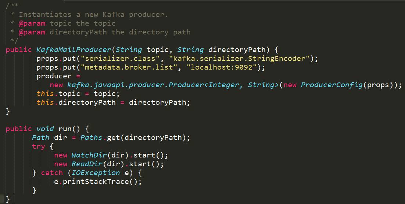Screen dimensions: 405x204
Task: Click kafka.javaapi.producer.Producer class reference
Action: click(135, 85)
